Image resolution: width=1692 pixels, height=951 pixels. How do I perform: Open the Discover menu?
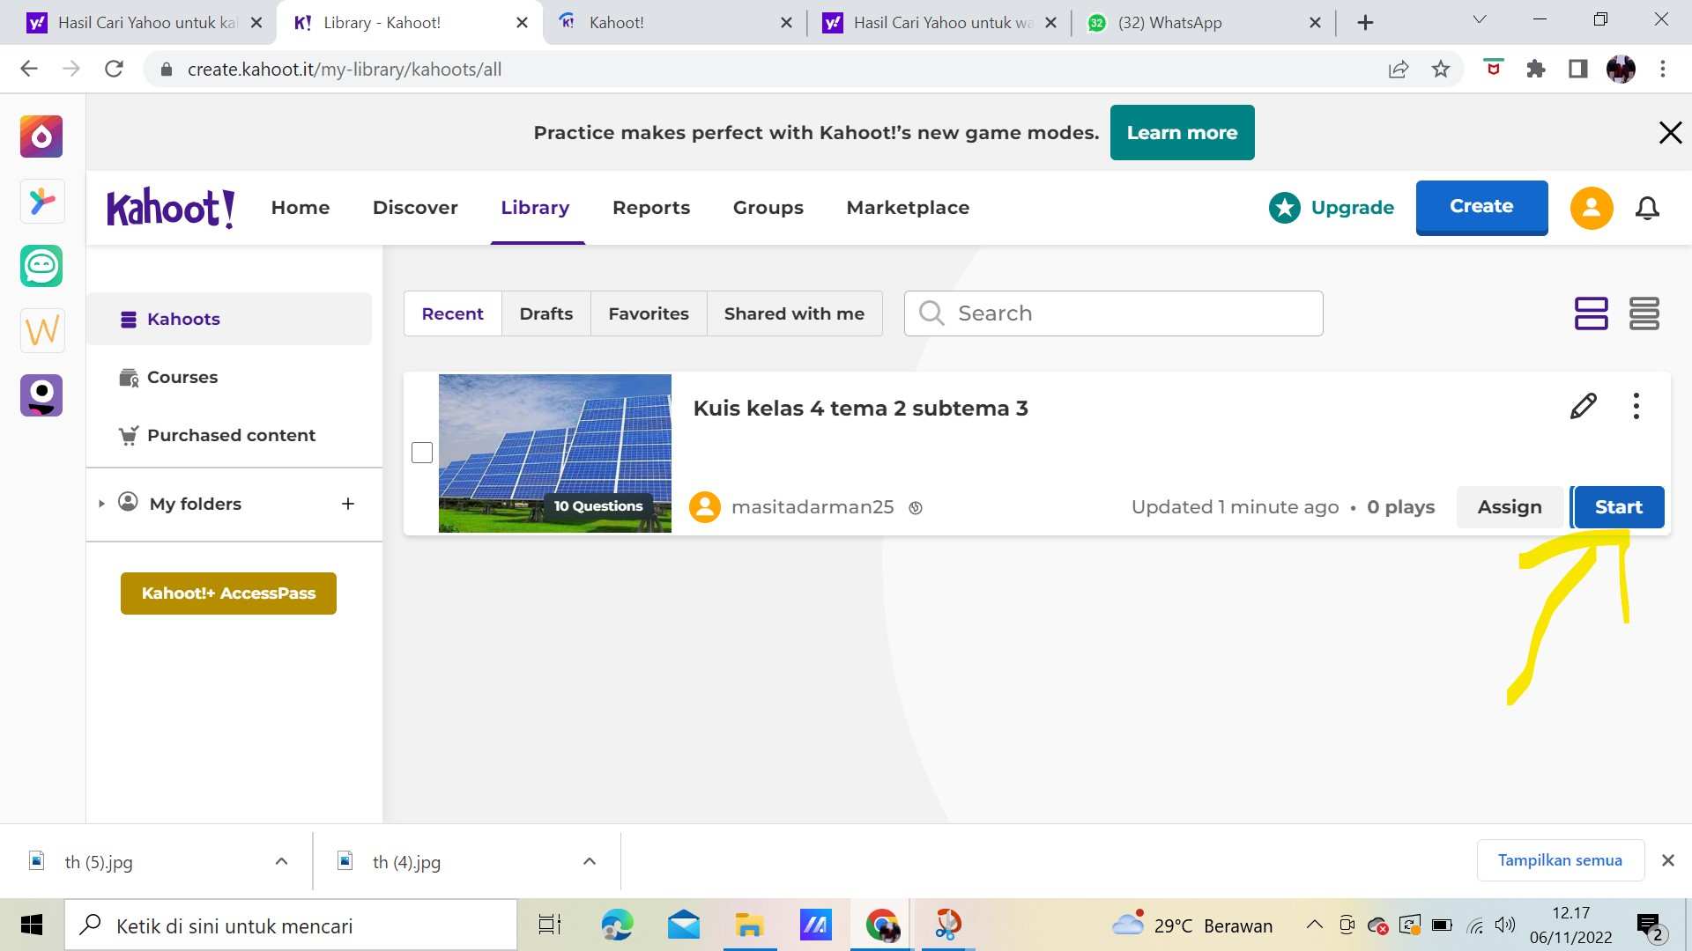click(x=415, y=208)
